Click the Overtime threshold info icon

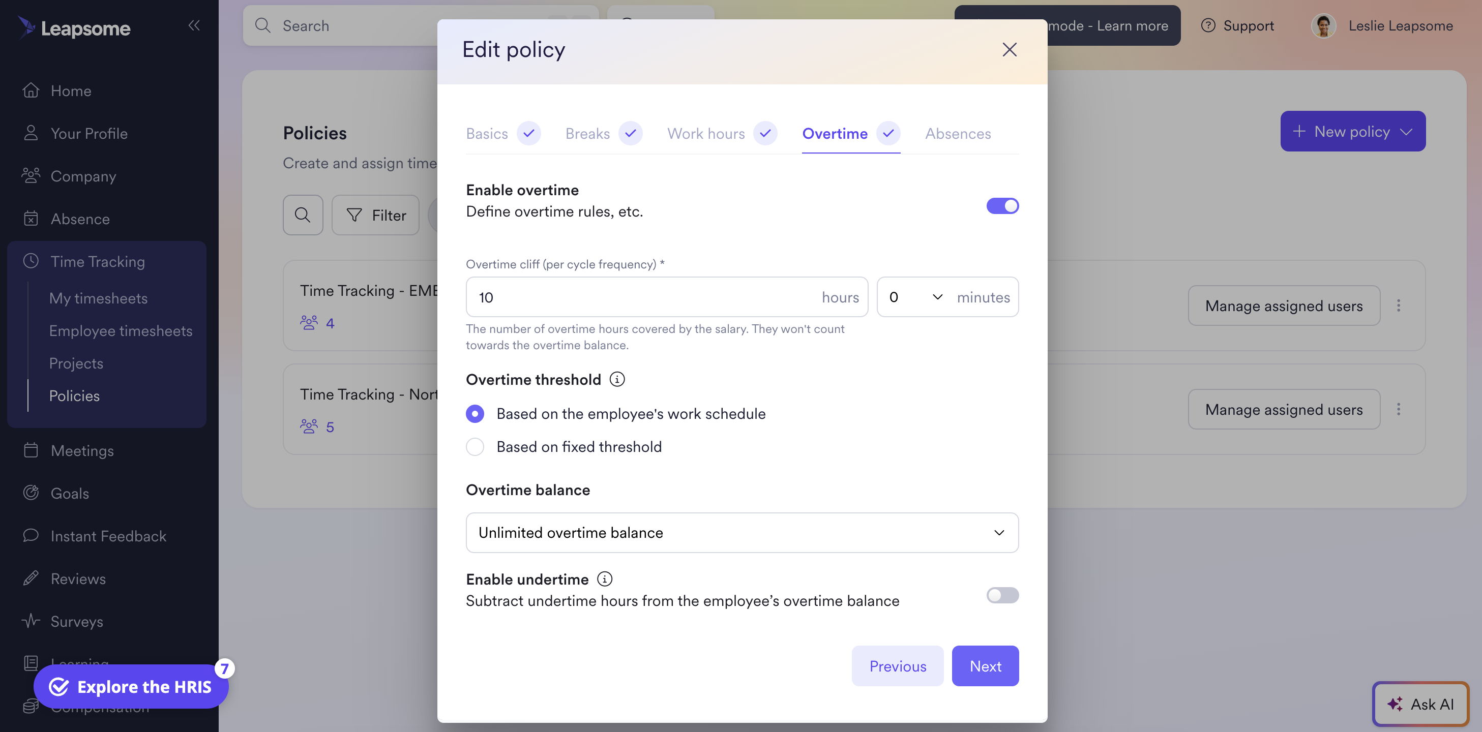tap(617, 380)
